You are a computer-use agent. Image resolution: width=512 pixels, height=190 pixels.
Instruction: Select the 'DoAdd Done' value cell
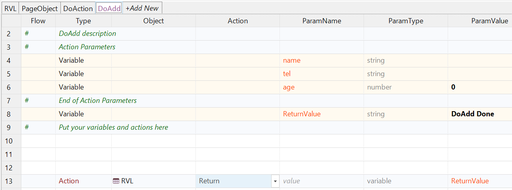pyautogui.click(x=479, y=114)
